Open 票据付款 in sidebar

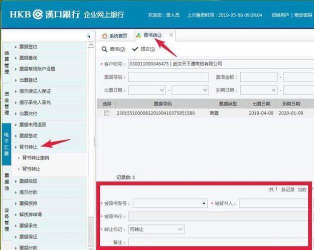click(x=28, y=248)
